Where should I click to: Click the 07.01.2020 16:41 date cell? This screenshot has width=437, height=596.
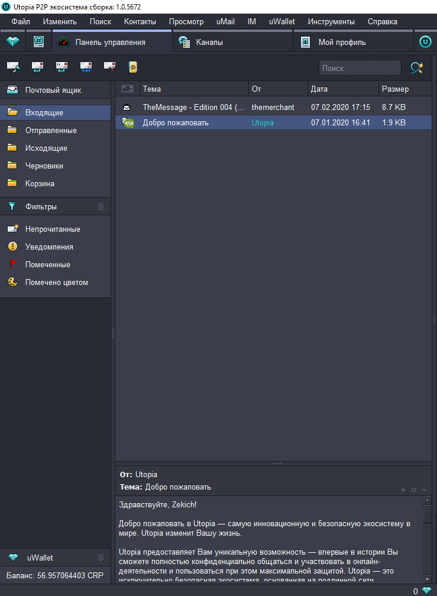point(341,123)
